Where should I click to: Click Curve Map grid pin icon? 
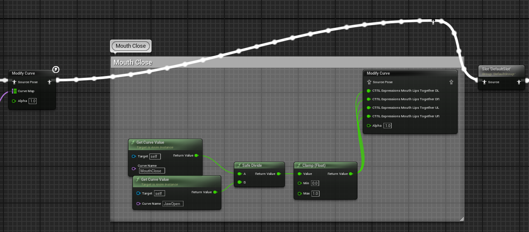coord(14,91)
